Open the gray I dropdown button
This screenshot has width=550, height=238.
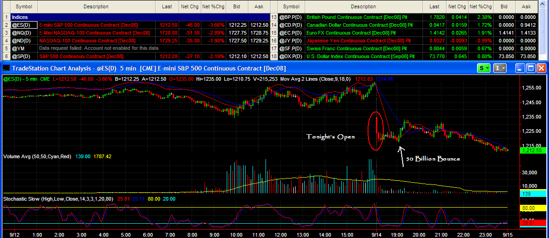click(x=500, y=68)
